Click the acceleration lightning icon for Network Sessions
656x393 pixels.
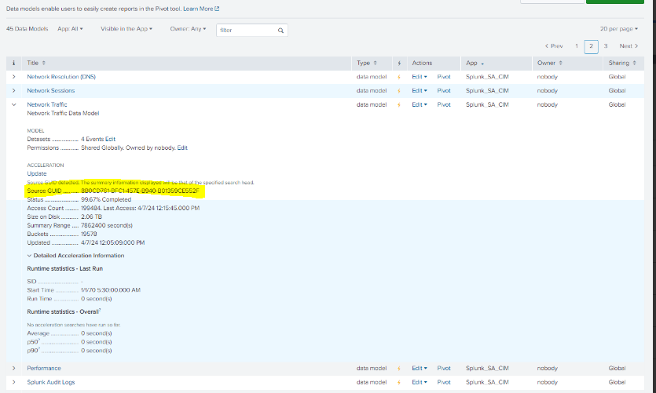tap(399, 90)
